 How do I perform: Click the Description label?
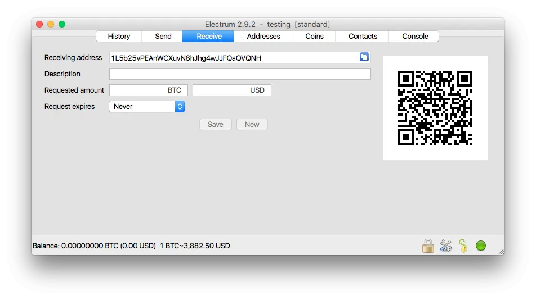click(x=62, y=74)
